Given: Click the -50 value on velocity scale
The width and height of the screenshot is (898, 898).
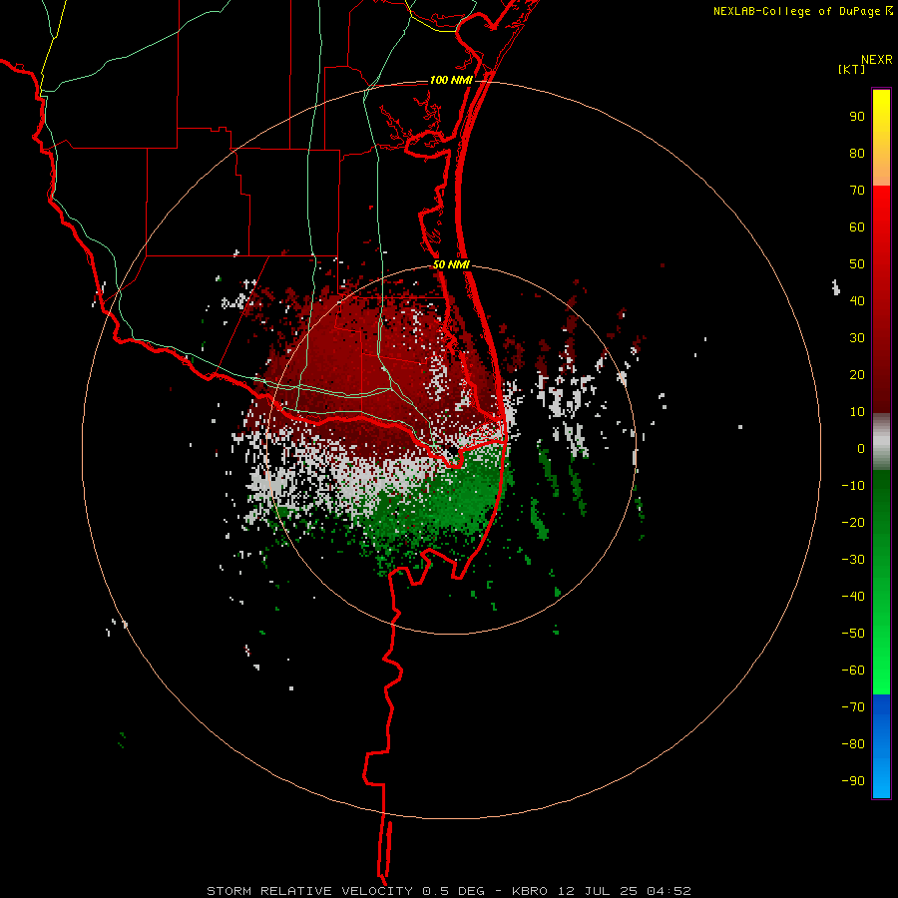Looking at the screenshot, I should coord(853,633).
